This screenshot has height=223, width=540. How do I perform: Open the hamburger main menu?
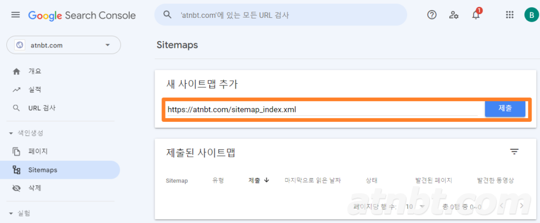coord(15,15)
